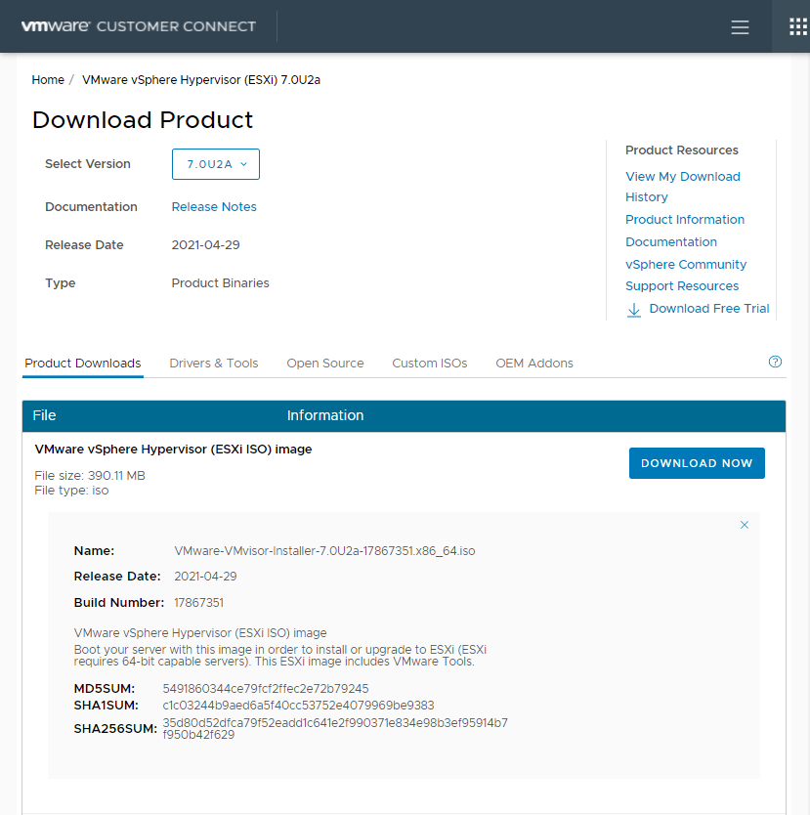Click the 2021-04-29 date beside Build Number panel

pyautogui.click(x=205, y=577)
